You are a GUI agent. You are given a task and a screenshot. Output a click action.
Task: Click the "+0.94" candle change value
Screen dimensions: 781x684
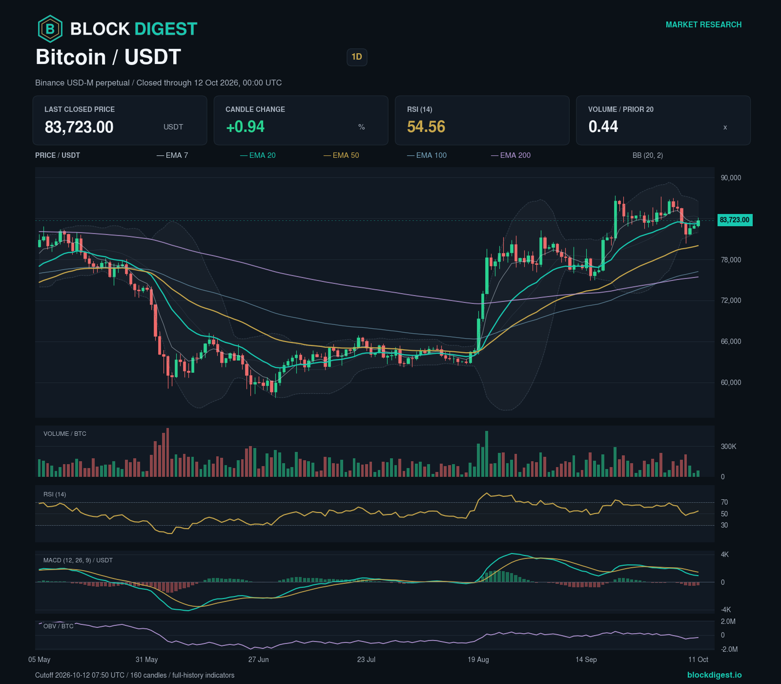[x=245, y=127]
